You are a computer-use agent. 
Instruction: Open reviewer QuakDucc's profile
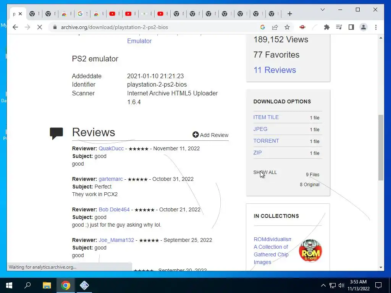coord(111,148)
